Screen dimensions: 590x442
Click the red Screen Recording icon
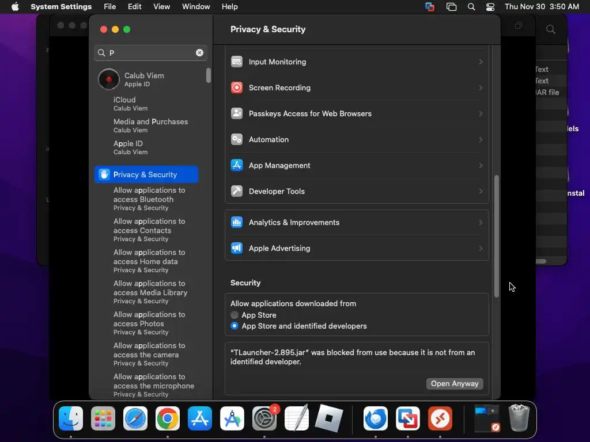(237, 87)
